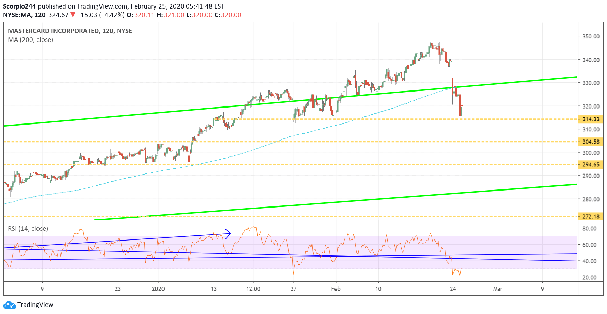Viewport: 607px width, 314px height.
Task: Click the 2020 label on time axis
Action: [x=158, y=289]
